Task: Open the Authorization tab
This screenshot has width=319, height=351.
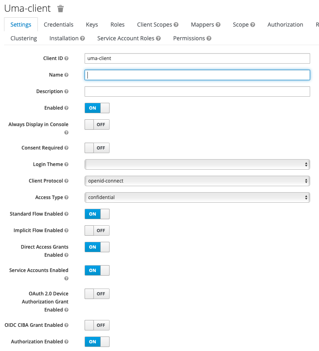Action: [x=285, y=25]
